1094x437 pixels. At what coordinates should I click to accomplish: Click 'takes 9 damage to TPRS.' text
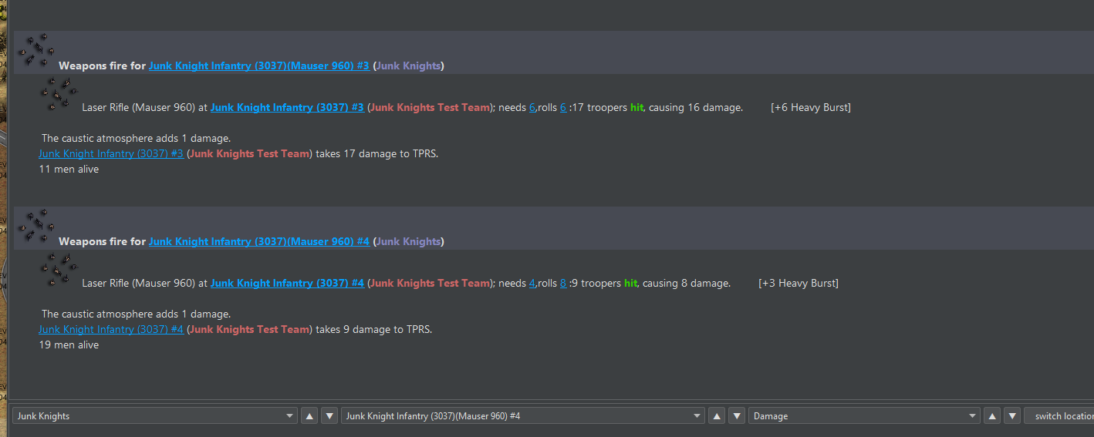(x=374, y=330)
